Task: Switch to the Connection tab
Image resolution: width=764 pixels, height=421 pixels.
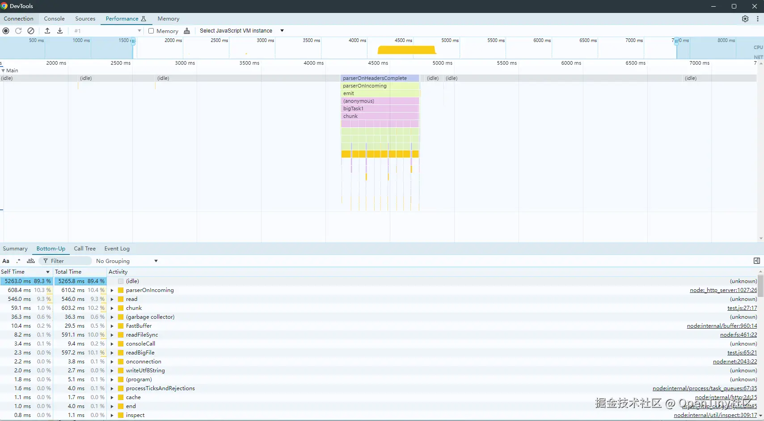Action: 19,19
